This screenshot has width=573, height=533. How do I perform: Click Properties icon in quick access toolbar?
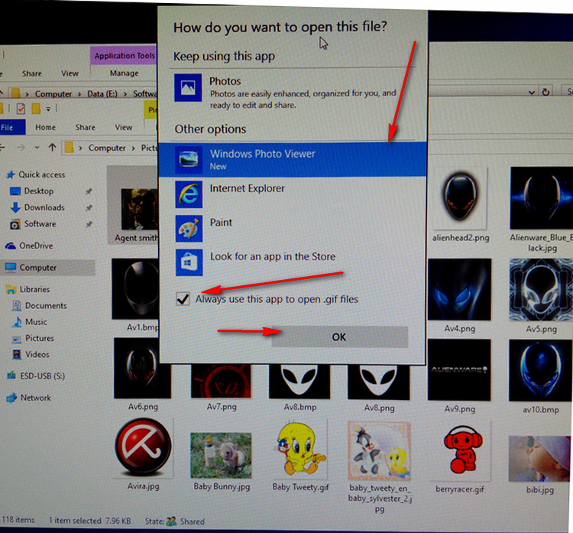21,109
